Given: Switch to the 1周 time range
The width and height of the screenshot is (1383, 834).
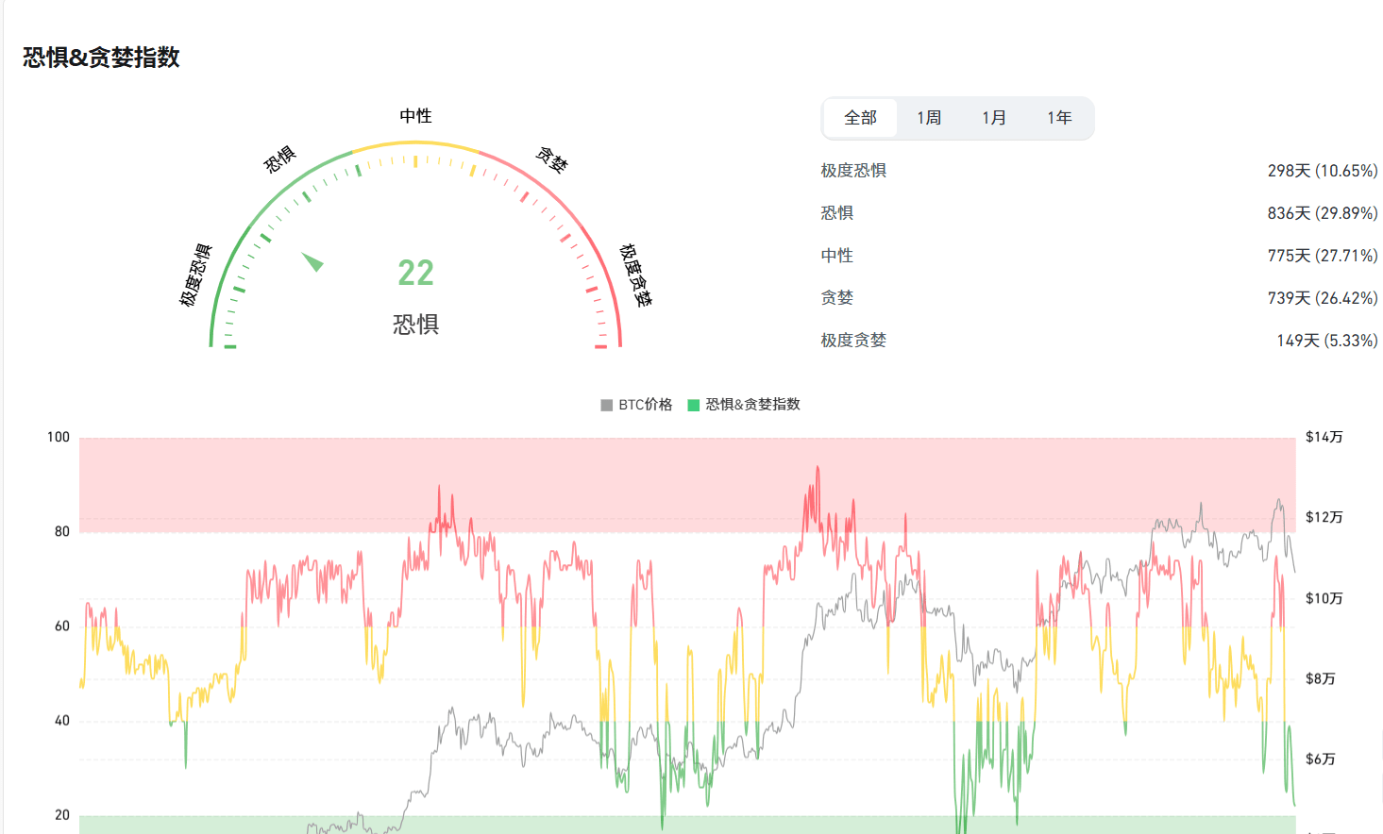Looking at the screenshot, I should point(929,118).
